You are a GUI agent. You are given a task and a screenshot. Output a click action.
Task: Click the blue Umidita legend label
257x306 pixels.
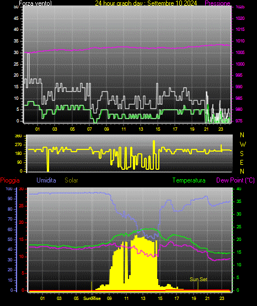[x=46, y=180]
